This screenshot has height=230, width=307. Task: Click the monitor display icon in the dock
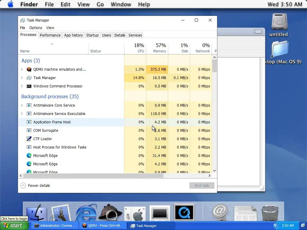pyautogui.click(x=160, y=213)
